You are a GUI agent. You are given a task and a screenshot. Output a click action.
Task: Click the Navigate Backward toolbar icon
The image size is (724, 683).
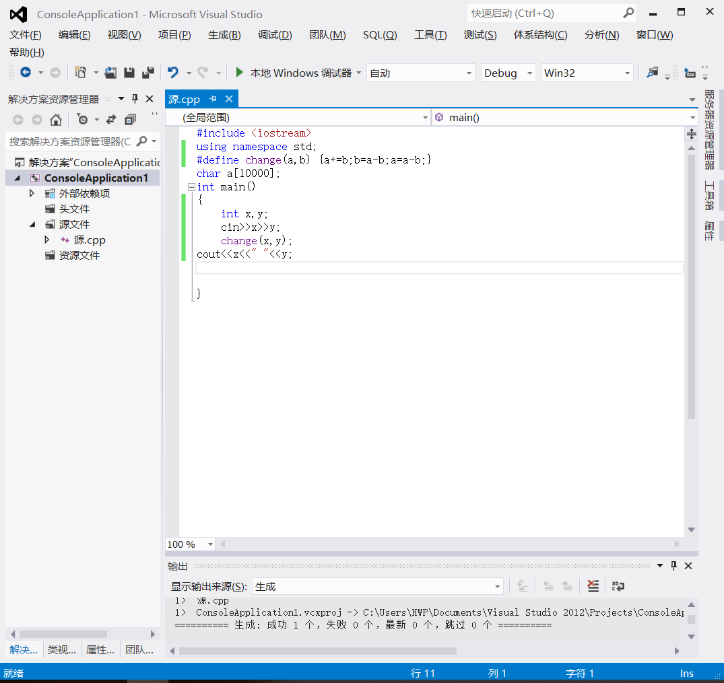26,73
